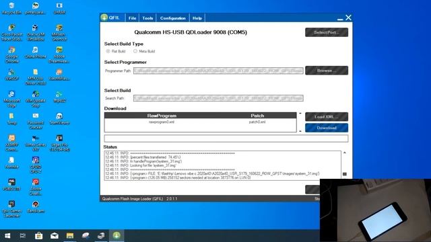The height and width of the screenshot is (242, 431).
Task: Select patch0.xml in the Patch column
Action: pos(257,122)
